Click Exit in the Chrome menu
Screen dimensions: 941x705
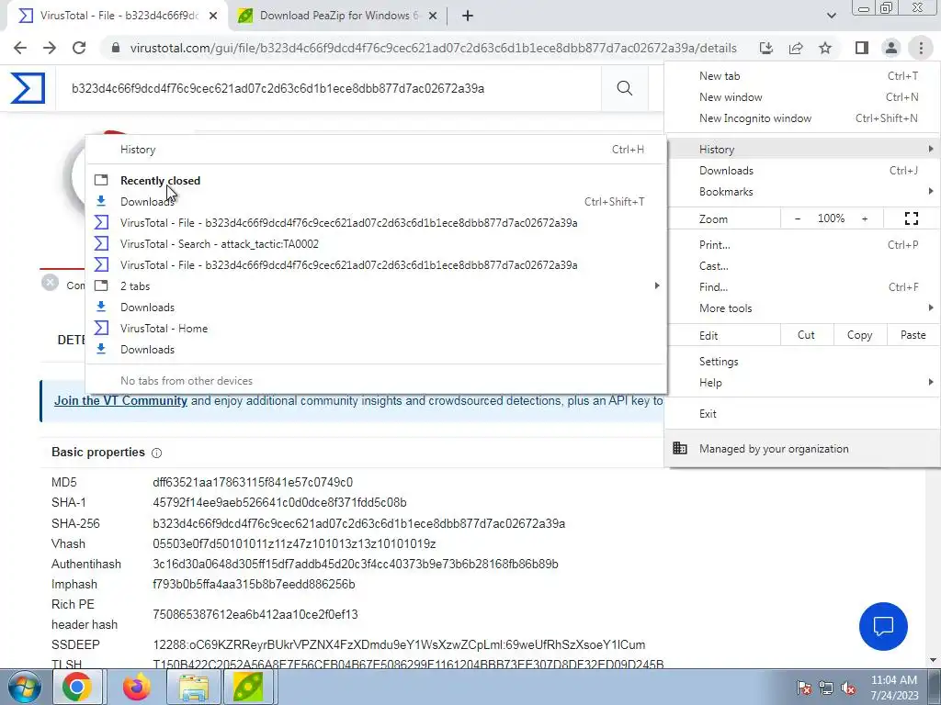(802, 414)
